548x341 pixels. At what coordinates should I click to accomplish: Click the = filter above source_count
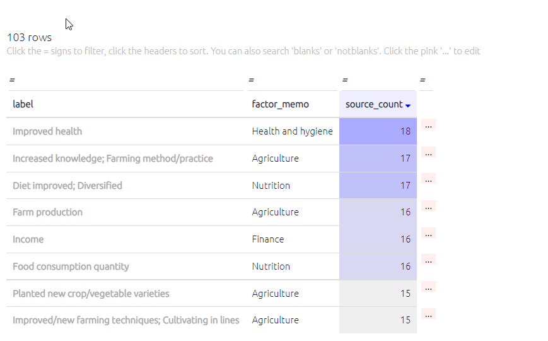click(x=345, y=80)
